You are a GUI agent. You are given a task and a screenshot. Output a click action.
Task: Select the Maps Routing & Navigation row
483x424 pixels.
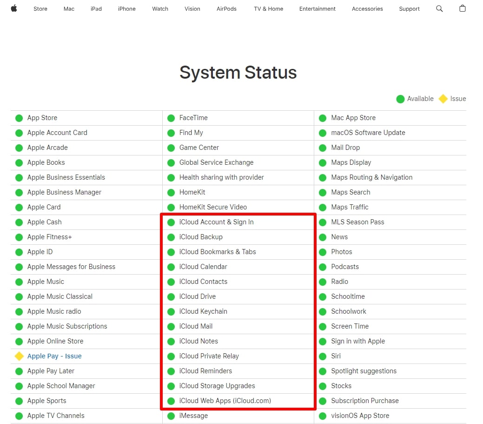371,177
